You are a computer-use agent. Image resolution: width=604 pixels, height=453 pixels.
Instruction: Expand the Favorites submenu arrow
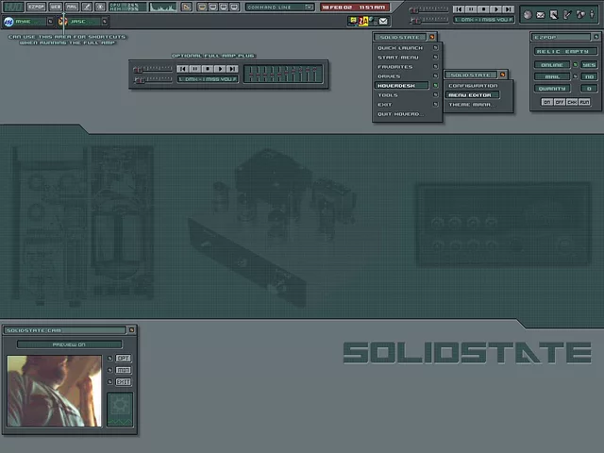[435, 67]
